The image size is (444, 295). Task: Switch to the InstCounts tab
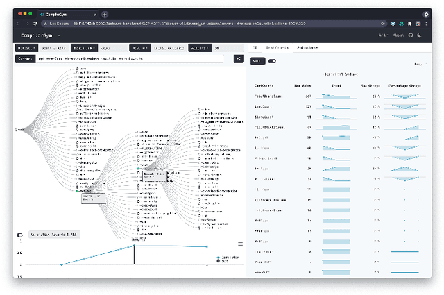click(x=276, y=48)
